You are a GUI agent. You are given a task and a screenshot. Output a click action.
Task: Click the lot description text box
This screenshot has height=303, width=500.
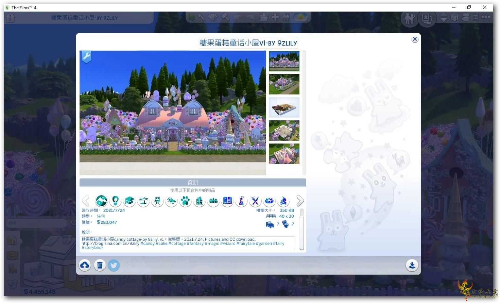pos(188,243)
